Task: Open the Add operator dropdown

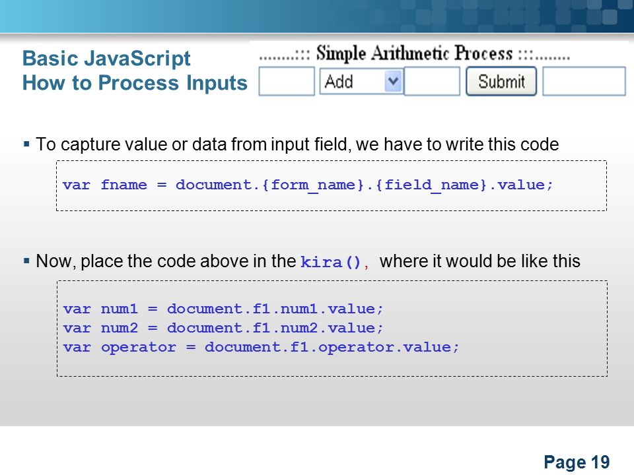Action: click(x=361, y=82)
